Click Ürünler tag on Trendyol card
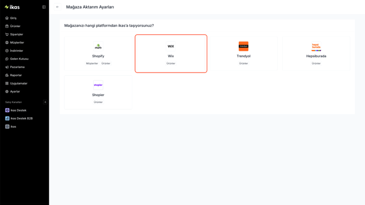Viewport: 365px width, 205px height. pos(244,63)
